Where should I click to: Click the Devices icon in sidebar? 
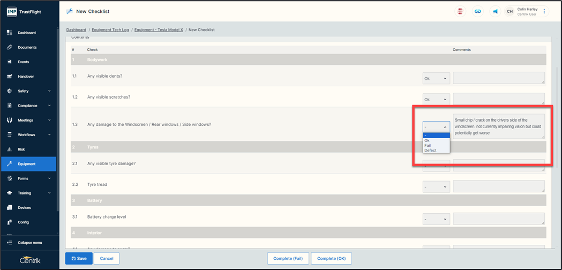click(x=10, y=208)
